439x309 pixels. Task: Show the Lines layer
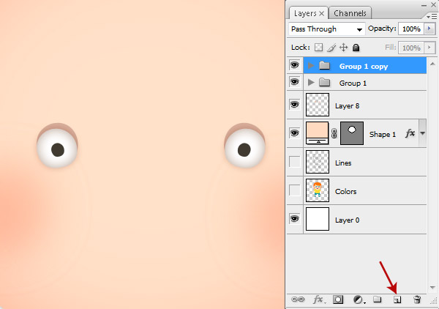coord(295,162)
